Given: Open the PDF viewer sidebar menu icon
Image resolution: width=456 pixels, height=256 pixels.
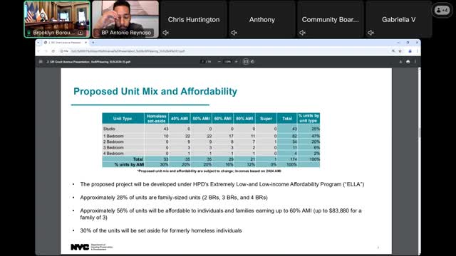Looking at the screenshot, I should click(41, 62).
